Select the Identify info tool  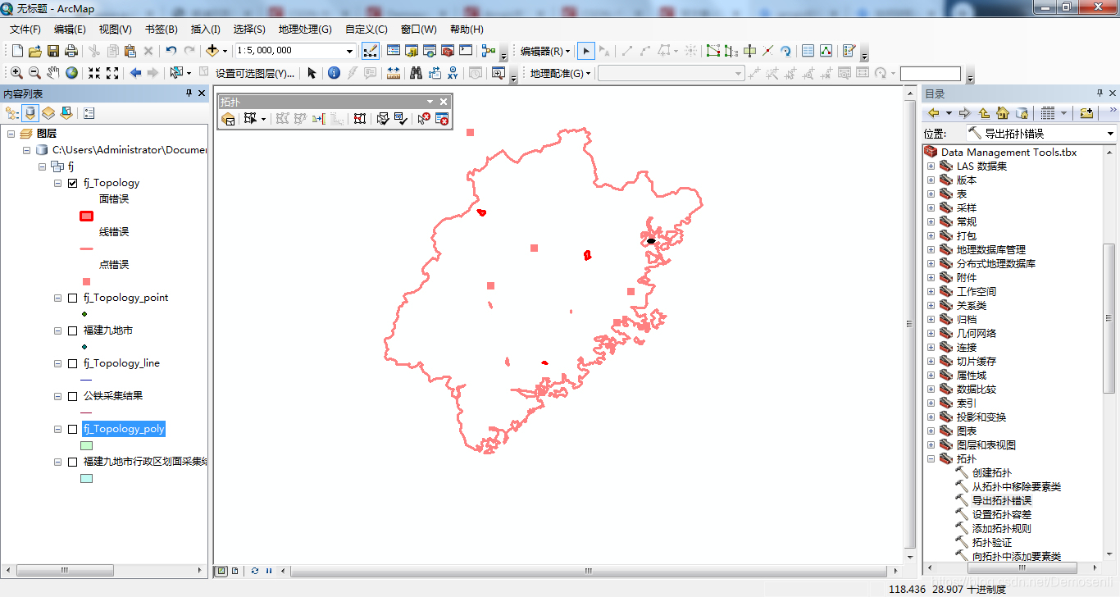pos(334,73)
